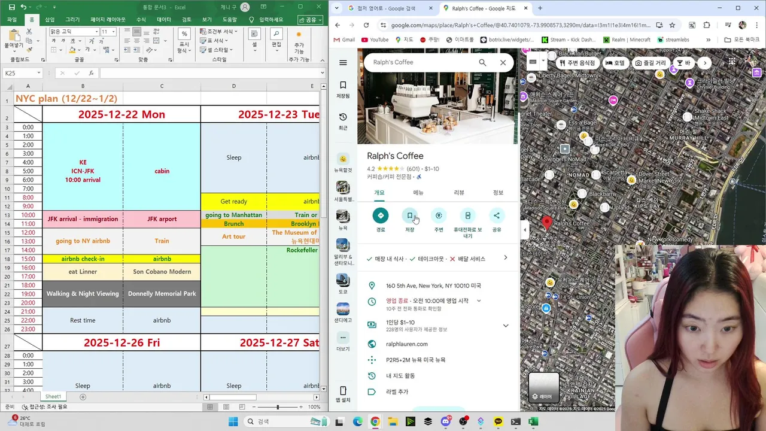This screenshot has width=766, height=431.
Task: Open the 정보 tab for Ralph's Coffee
Action: point(498,193)
